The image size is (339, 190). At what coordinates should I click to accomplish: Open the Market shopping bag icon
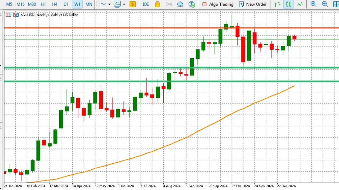pos(157,4)
